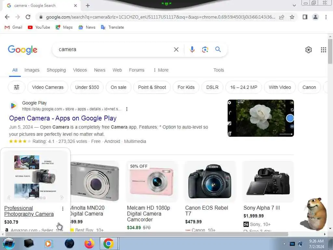333x250 pixels.
Task: Open the tab search chevron
Action: coord(294,6)
